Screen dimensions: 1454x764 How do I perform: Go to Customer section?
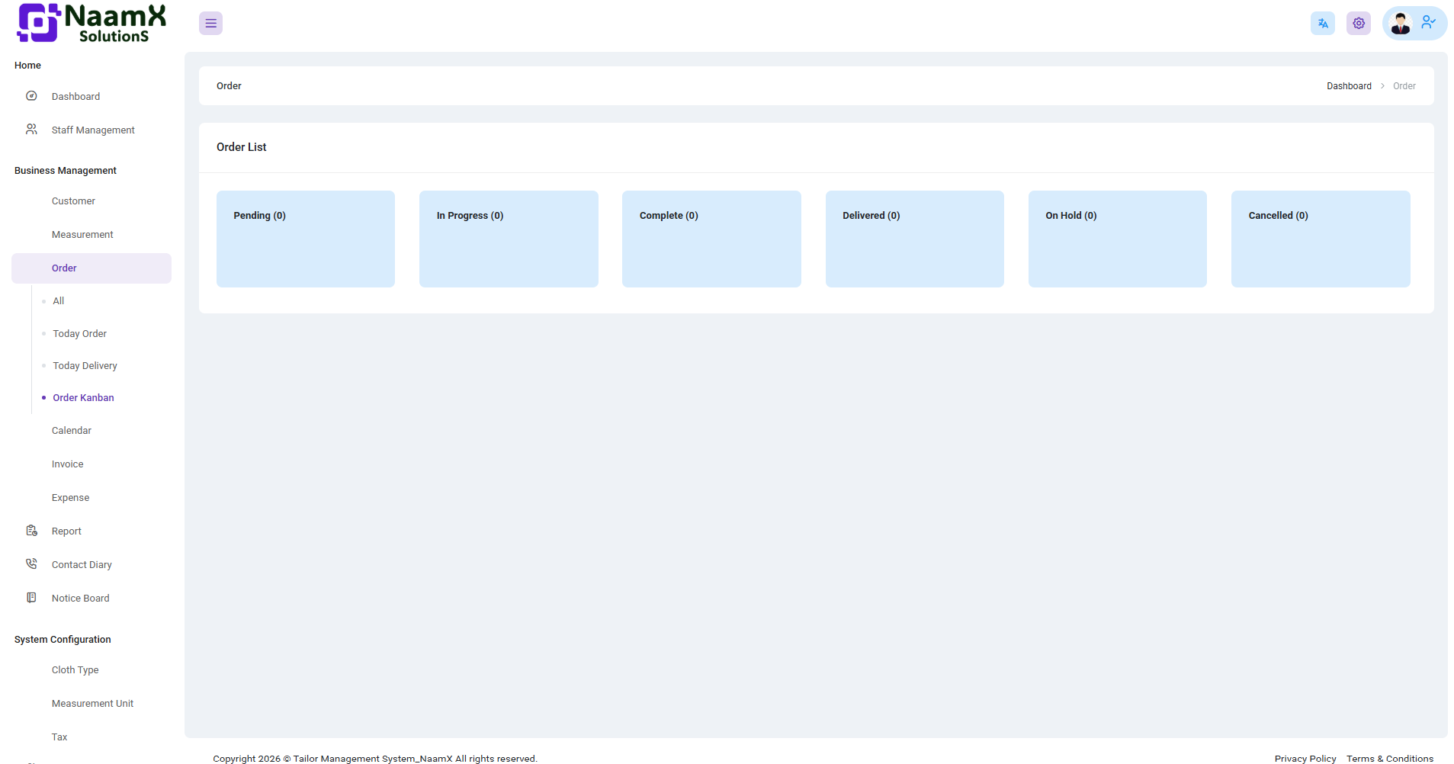point(91,201)
